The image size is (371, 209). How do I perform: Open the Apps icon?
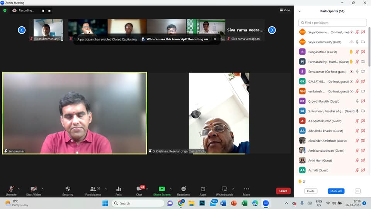coord(203,189)
